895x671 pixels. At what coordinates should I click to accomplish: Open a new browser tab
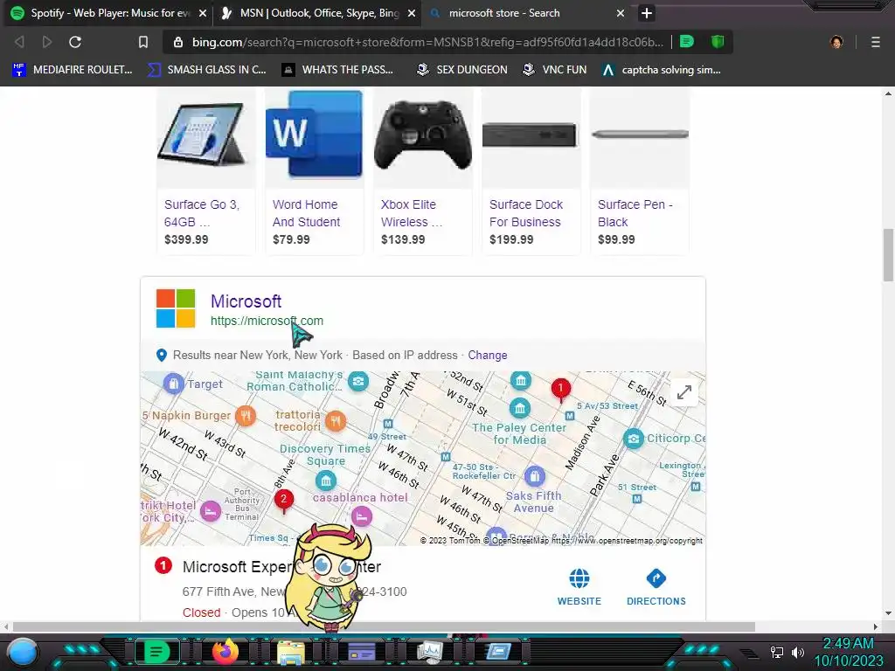pos(646,13)
